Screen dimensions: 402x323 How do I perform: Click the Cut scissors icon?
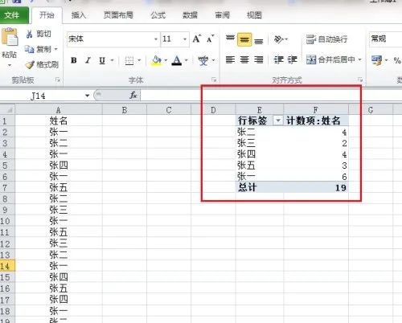pos(29,34)
